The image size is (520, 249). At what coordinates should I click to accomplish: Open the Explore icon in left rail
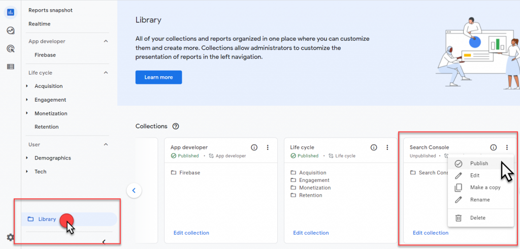point(11,30)
